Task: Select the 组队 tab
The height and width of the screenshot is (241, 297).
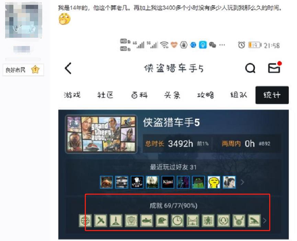Action: click(239, 95)
